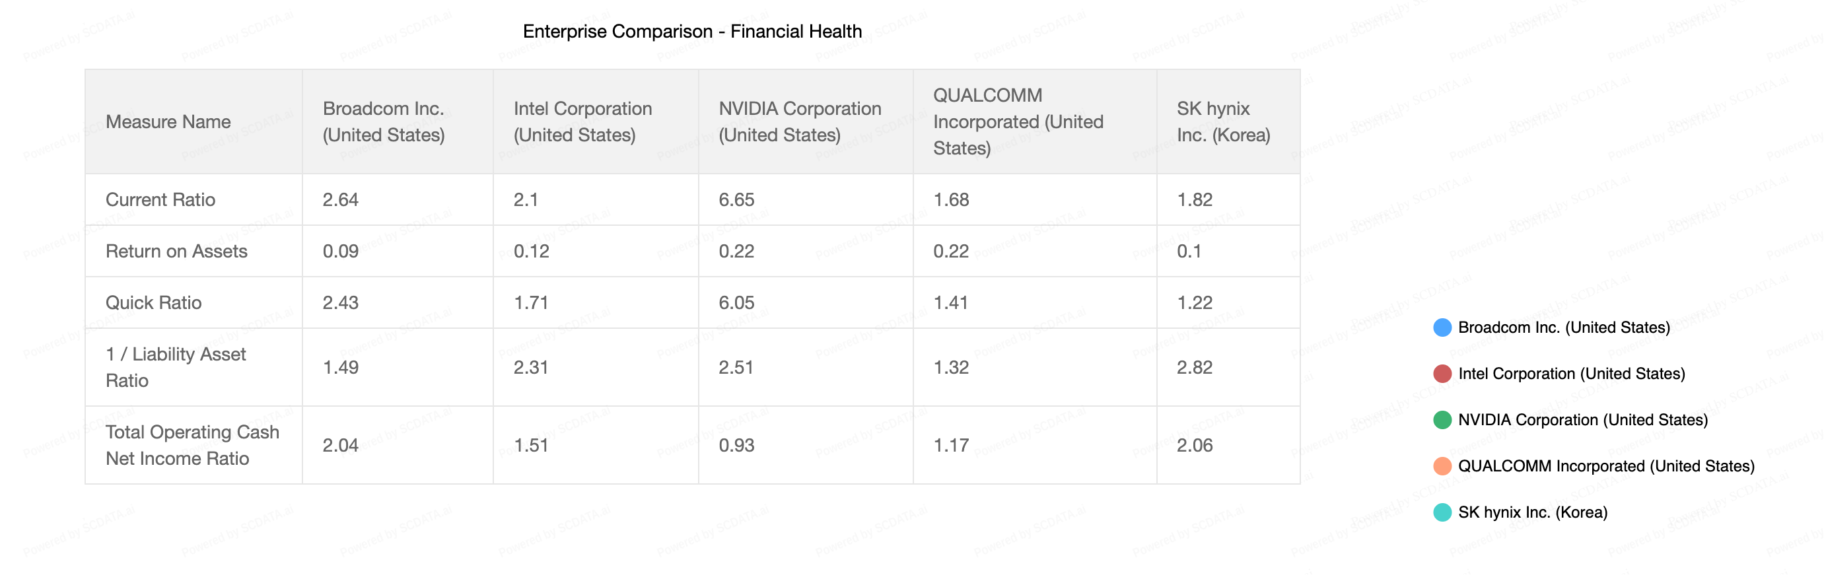Click the red Intel legend dot
Viewport: 1824px width, 585px height.
point(1442,373)
